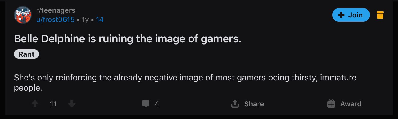Click the share upload arrow icon
The height and width of the screenshot is (119, 398).
pyautogui.click(x=235, y=104)
